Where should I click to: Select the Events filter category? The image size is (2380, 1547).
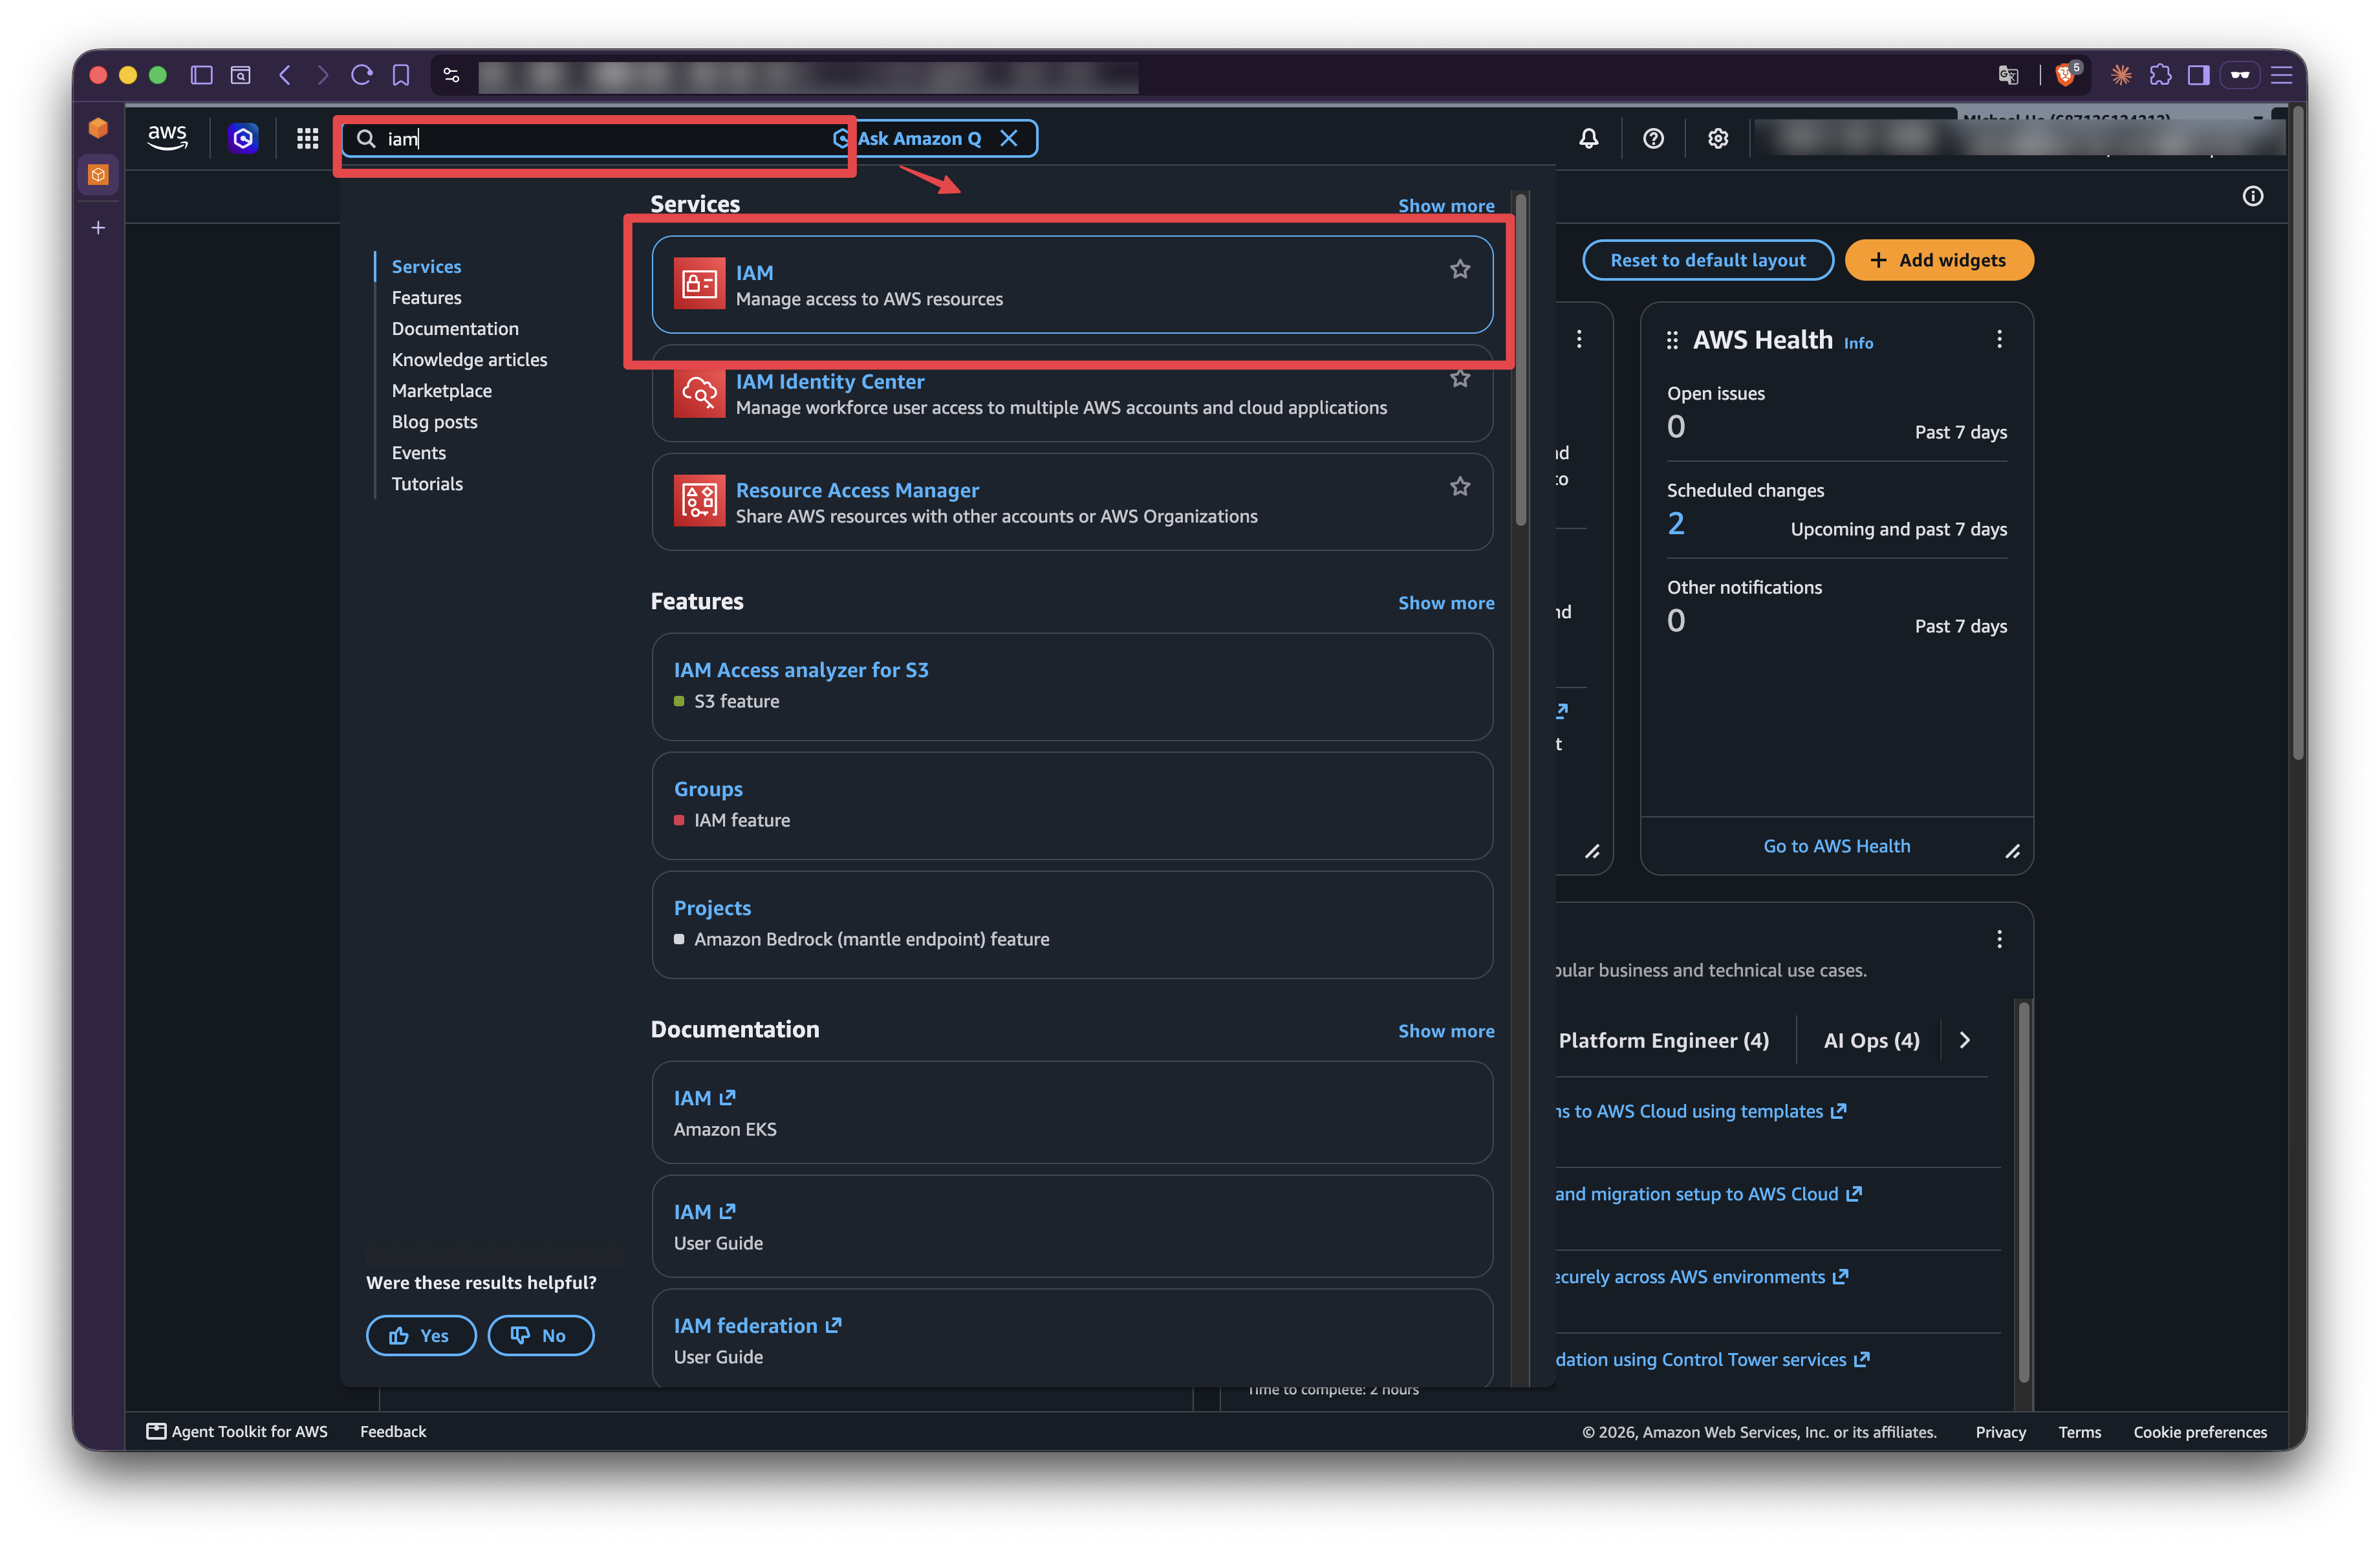click(418, 453)
